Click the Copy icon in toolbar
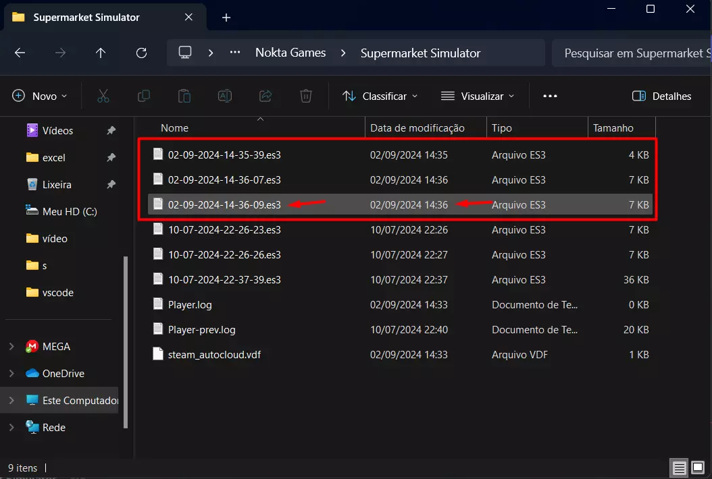Image resolution: width=712 pixels, height=479 pixels. click(144, 96)
